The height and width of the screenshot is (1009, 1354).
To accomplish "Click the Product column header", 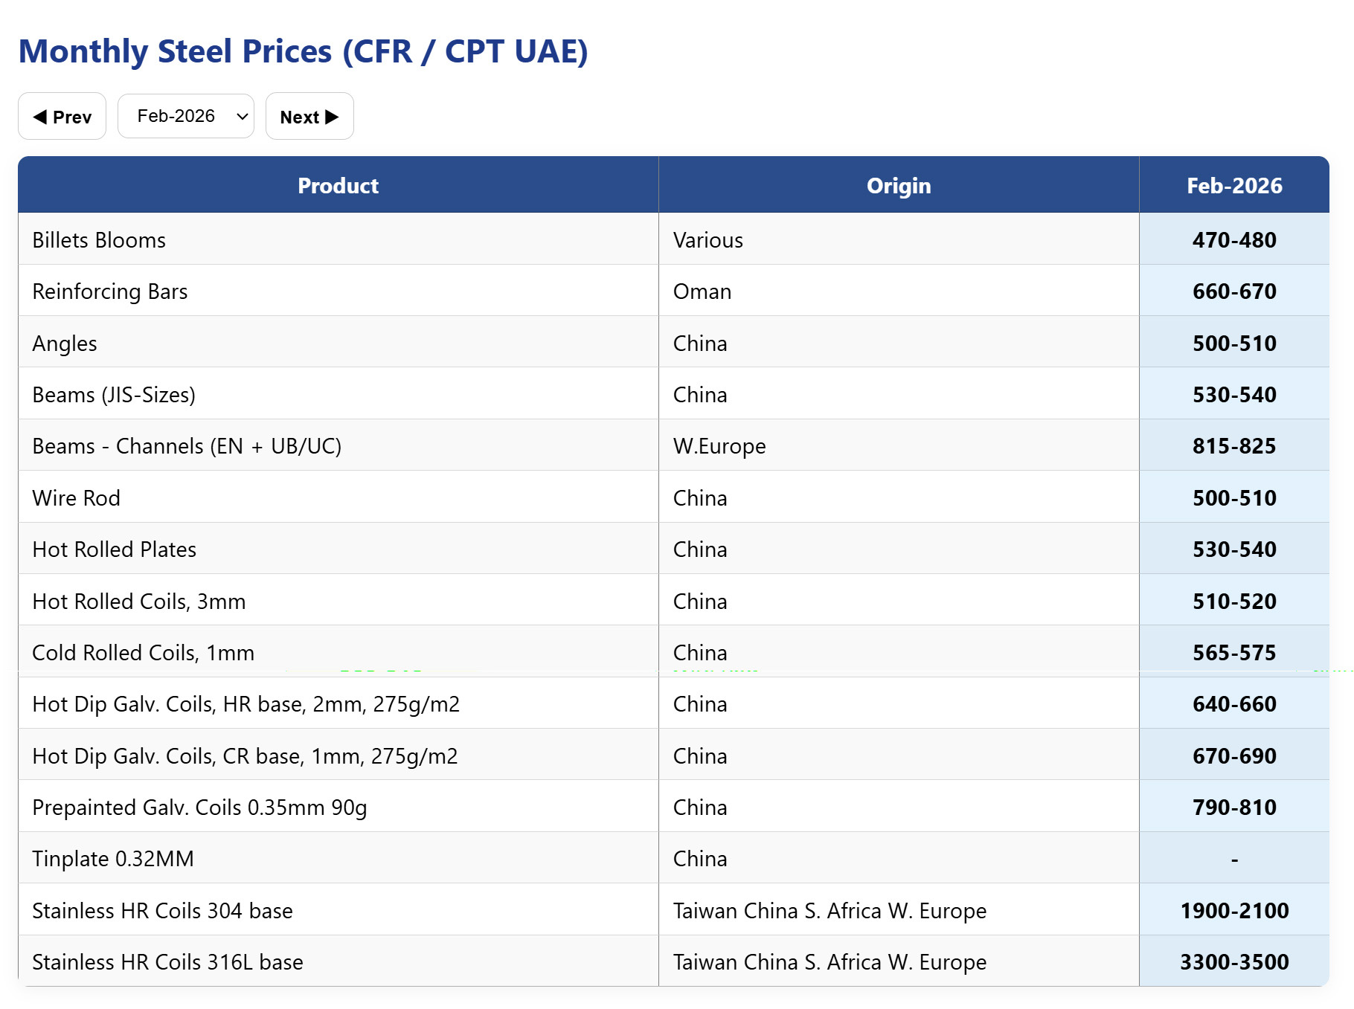I will pyautogui.click(x=338, y=186).
